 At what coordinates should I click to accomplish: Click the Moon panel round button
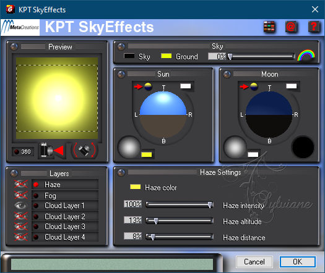(x=227, y=74)
